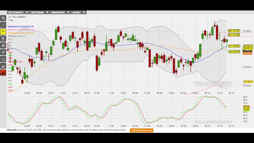Image resolution: width=254 pixels, height=143 pixels.
Task: Toggle the 'TradePlanner ein' button
Action: [x=142, y=130]
